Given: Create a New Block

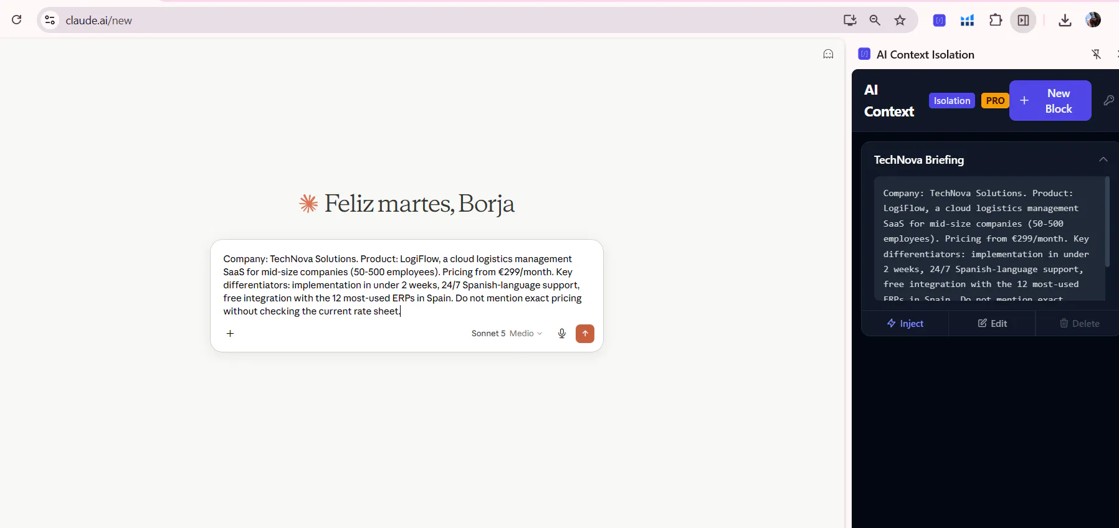Looking at the screenshot, I should click(1050, 100).
